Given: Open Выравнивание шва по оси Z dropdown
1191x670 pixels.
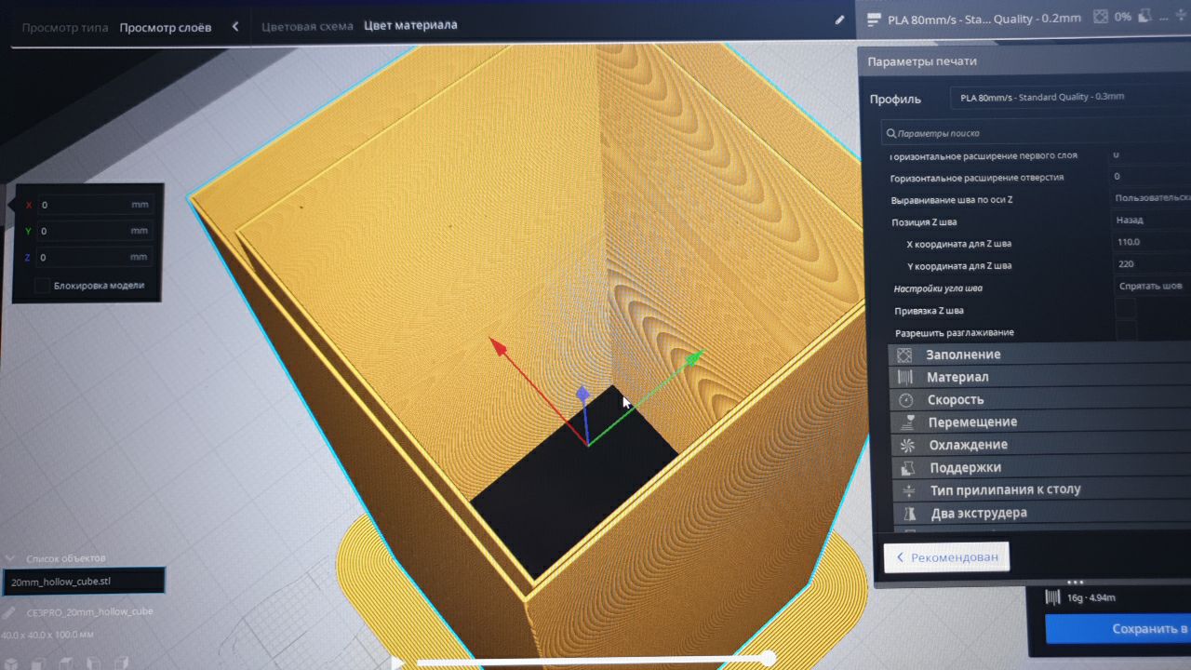Looking at the screenshot, I should point(1152,197).
